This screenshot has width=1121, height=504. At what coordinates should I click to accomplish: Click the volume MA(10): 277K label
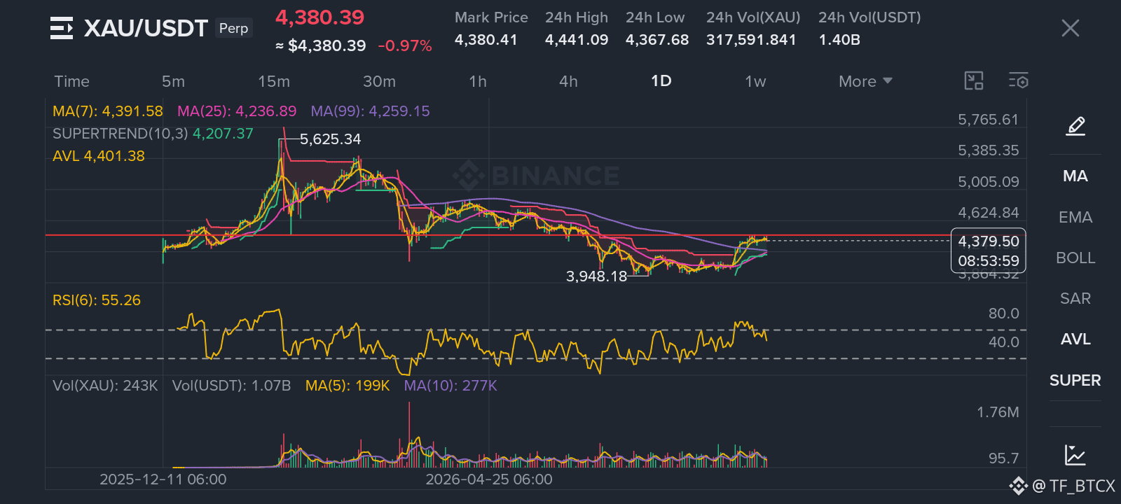tap(451, 386)
